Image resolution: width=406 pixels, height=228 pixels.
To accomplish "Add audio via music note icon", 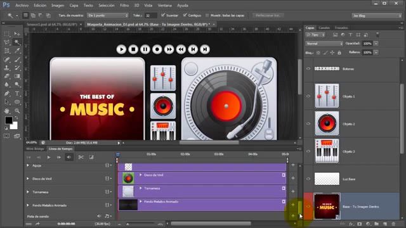I will pyautogui.click(x=107, y=216).
